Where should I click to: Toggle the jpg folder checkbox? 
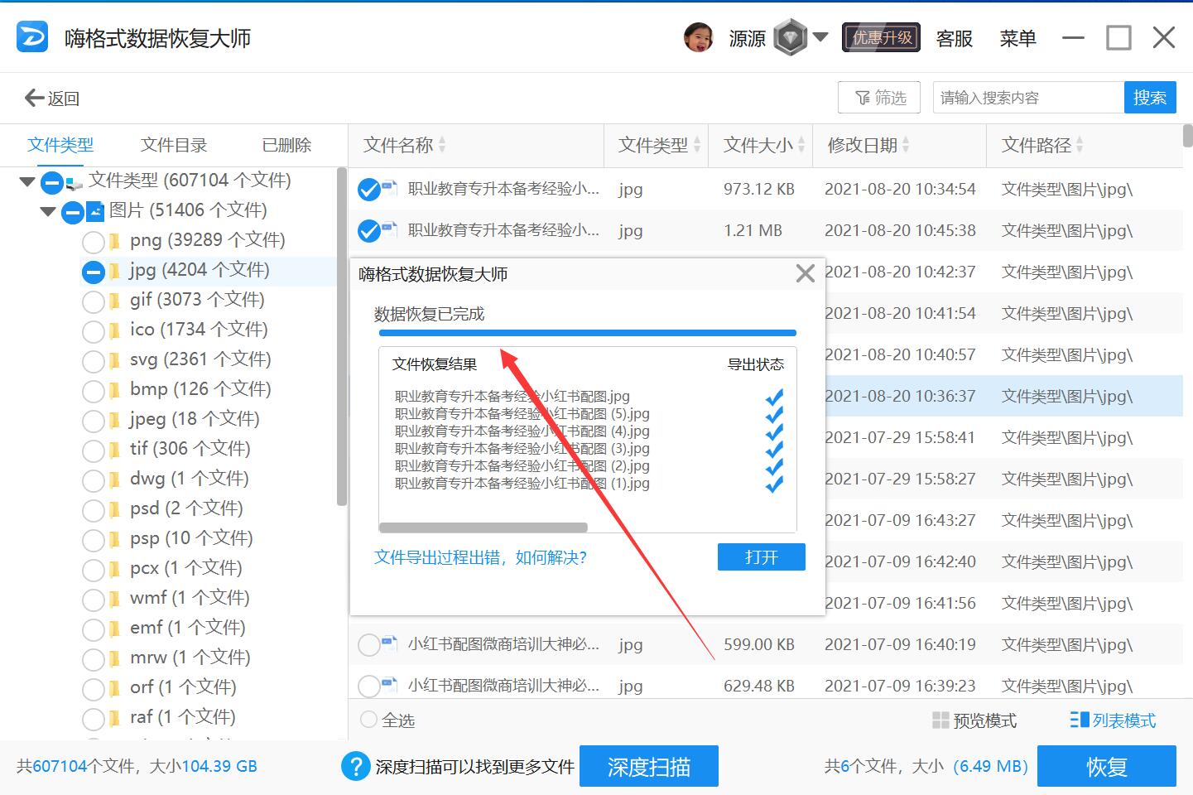[94, 272]
